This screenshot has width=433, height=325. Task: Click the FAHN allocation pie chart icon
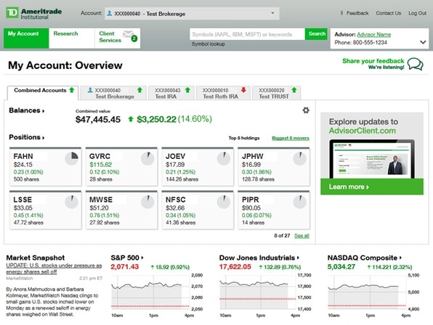coord(71,158)
